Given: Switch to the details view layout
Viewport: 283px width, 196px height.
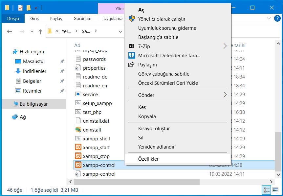Looking at the screenshot, I should pyautogui.click(x=267, y=190).
